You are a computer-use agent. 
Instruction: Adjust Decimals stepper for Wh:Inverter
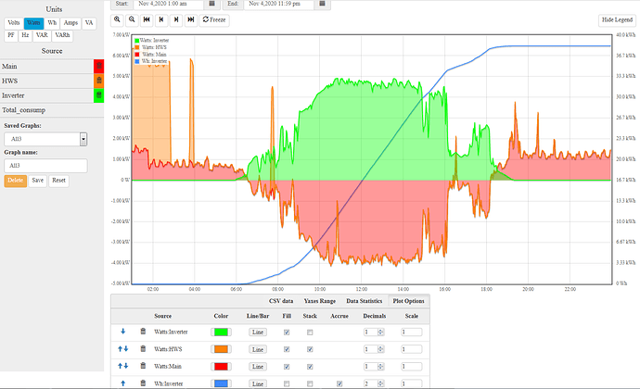tap(381, 383)
